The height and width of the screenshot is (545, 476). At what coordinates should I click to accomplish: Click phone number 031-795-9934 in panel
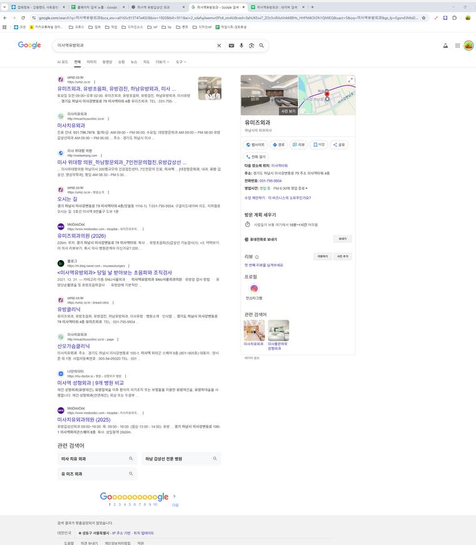click(x=271, y=181)
